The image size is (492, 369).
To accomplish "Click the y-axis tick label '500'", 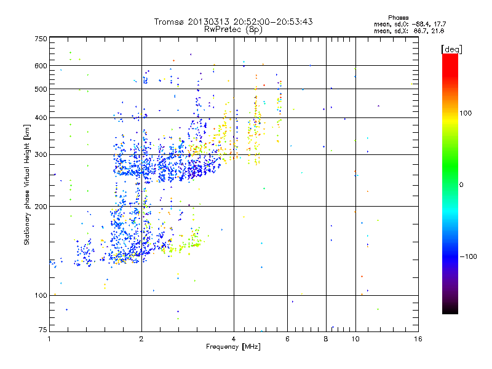I will click(x=41, y=89).
